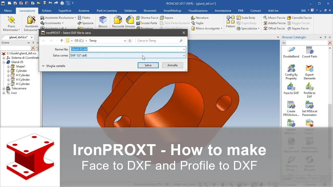Click the Piano Riferimento ribbon tool
The height and width of the screenshot is (187, 333).
[x=11, y=24]
